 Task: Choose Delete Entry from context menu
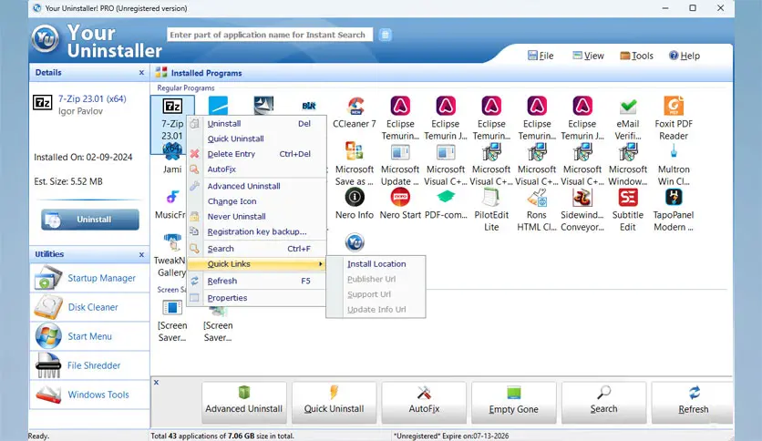point(257,153)
